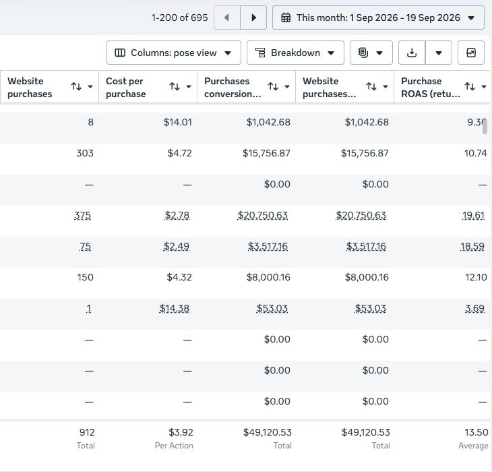This screenshot has height=472, width=492.
Task: Click the 18.59 ROAS value
Action: pos(472,246)
